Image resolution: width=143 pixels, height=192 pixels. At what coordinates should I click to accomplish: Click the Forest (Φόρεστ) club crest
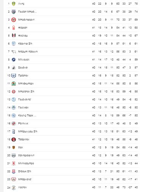tap(14, 28)
